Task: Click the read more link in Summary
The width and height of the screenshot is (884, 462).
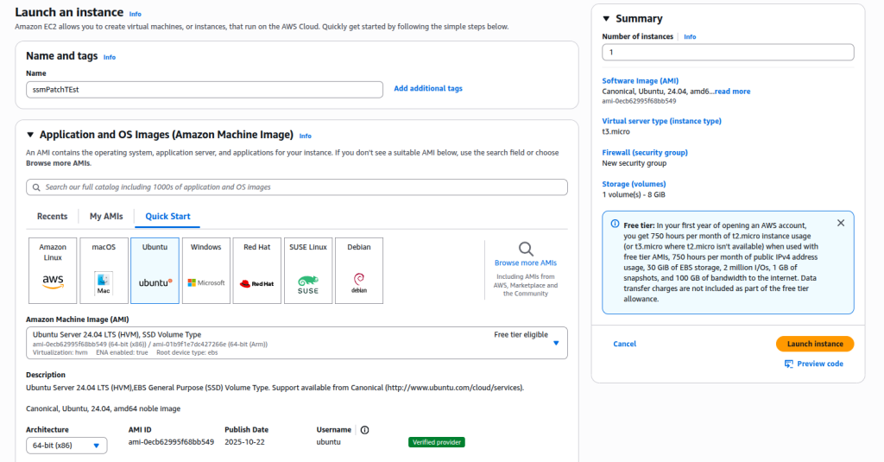Action: tap(732, 92)
